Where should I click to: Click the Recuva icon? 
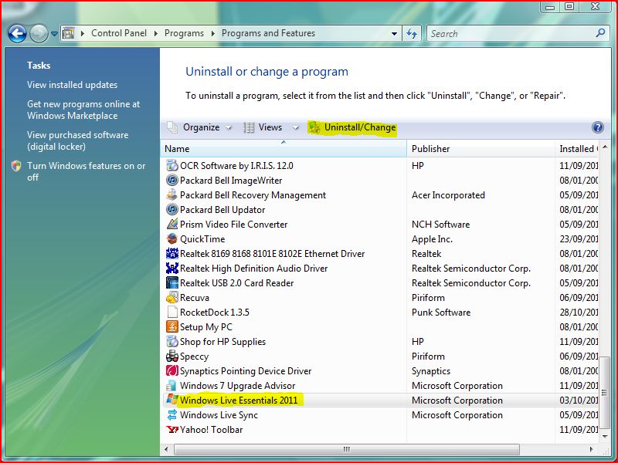171,297
